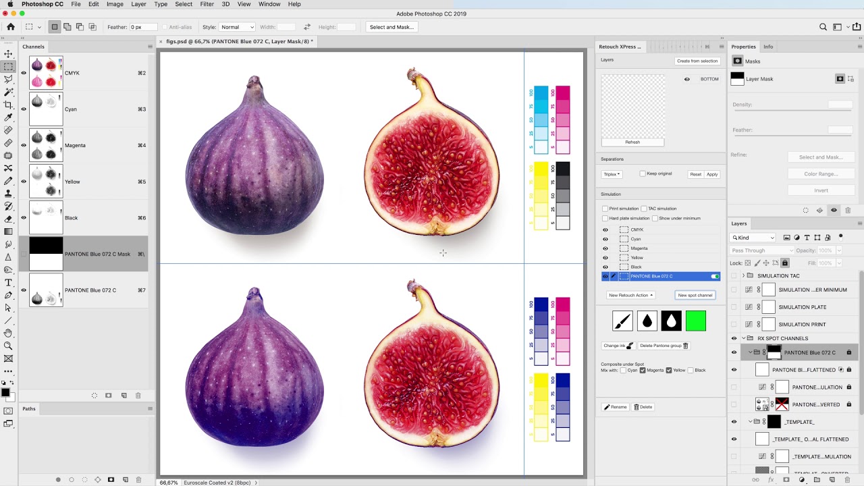Image resolution: width=864 pixels, height=486 pixels.
Task: Open the Layer menu
Action: (x=138, y=4)
